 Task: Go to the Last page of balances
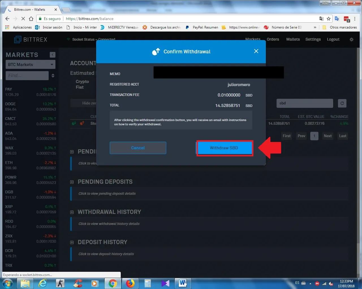343,136
